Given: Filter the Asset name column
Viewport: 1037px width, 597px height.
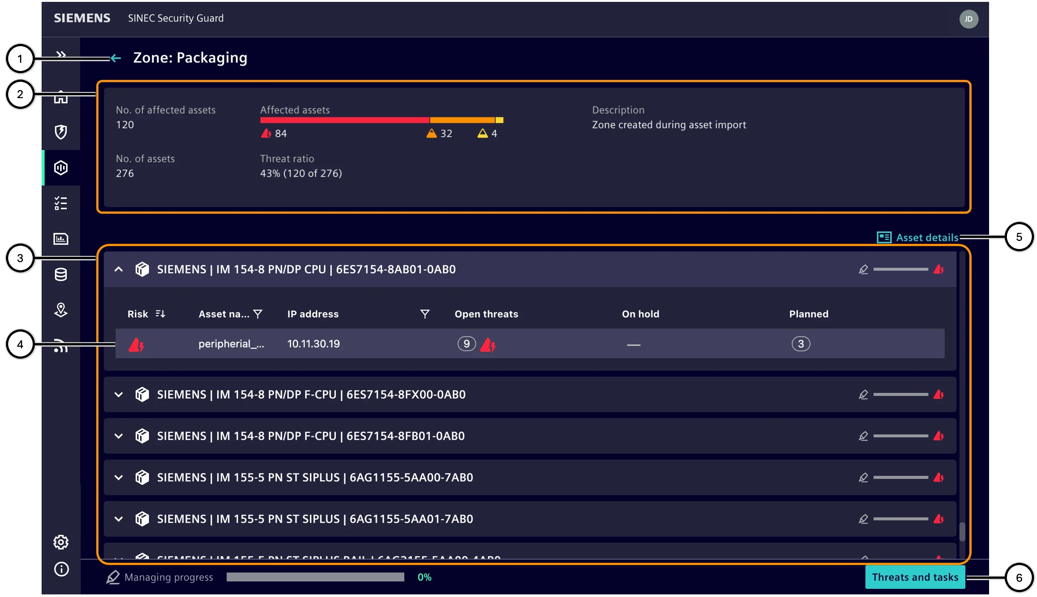Looking at the screenshot, I should [258, 314].
